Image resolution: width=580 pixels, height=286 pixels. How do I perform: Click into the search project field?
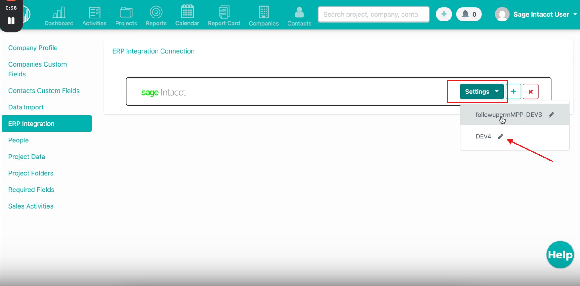pos(373,15)
